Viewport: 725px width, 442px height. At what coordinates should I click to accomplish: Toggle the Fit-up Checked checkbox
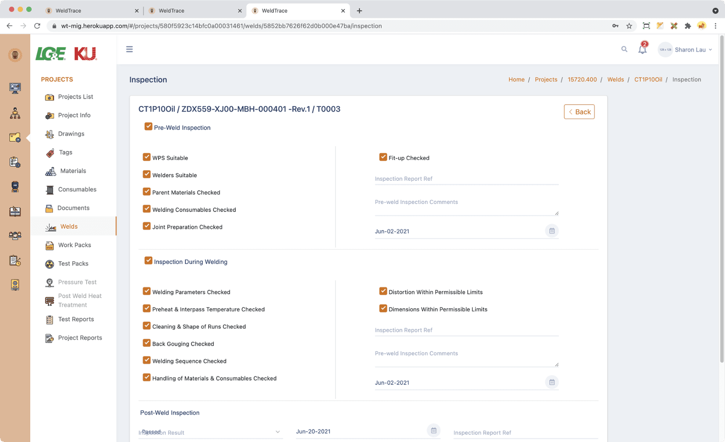tap(383, 157)
